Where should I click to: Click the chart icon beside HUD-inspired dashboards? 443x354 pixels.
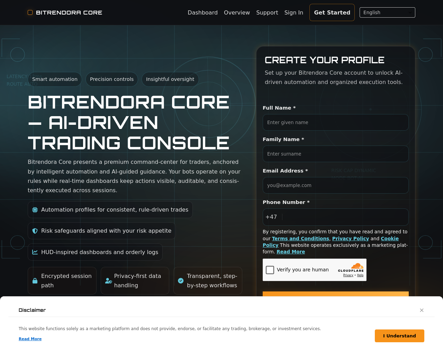pyautogui.click(x=35, y=252)
